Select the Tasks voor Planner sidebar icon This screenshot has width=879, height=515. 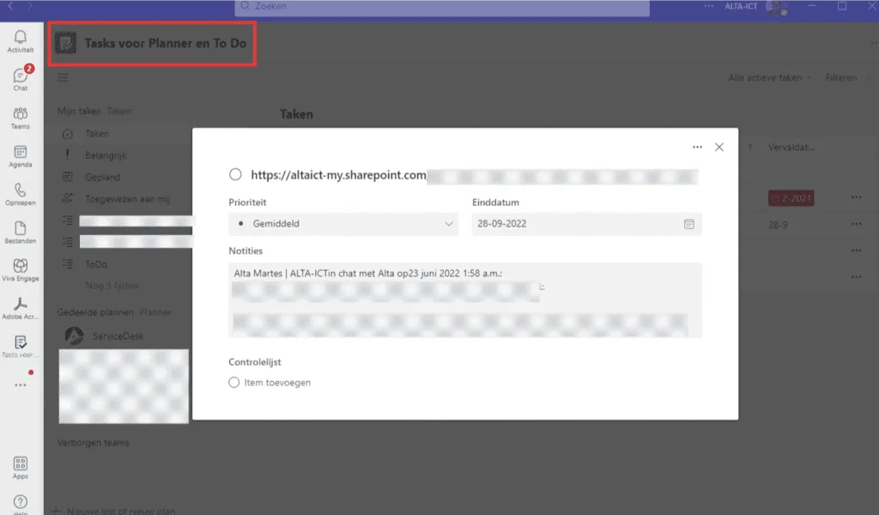pos(19,343)
